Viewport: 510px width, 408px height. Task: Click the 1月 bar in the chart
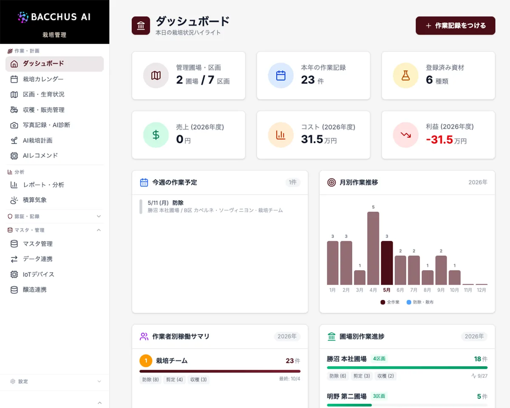pos(333,263)
